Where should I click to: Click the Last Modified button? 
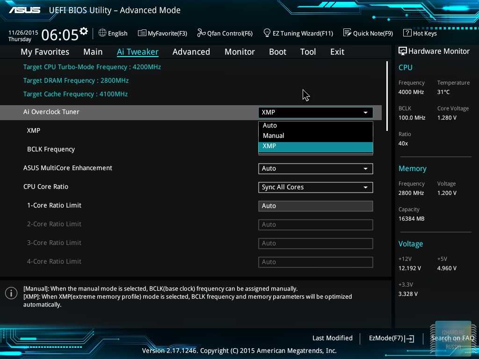332,338
